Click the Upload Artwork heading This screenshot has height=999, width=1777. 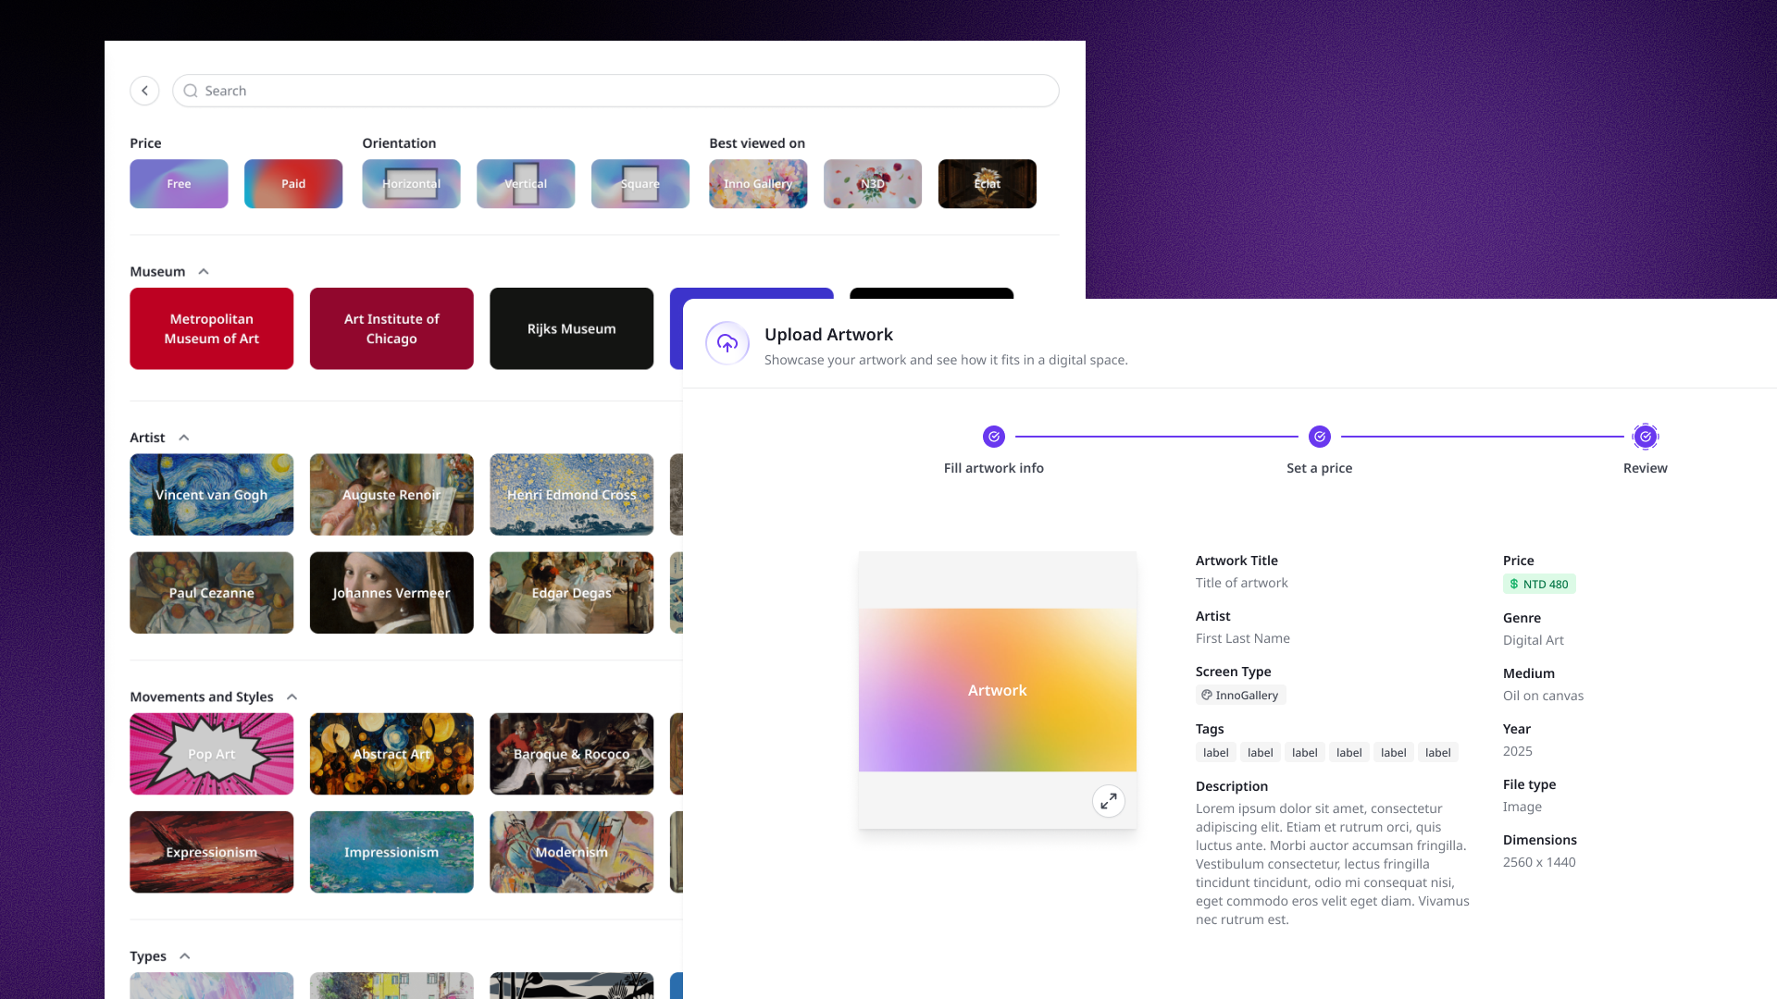828,335
